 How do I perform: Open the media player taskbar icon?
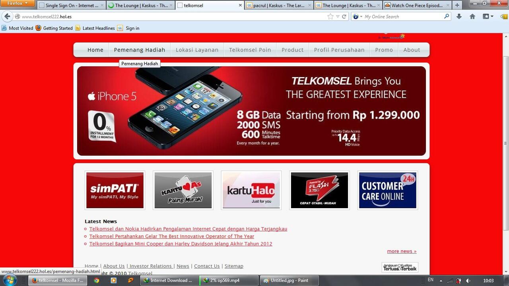pyautogui.click(x=114, y=280)
